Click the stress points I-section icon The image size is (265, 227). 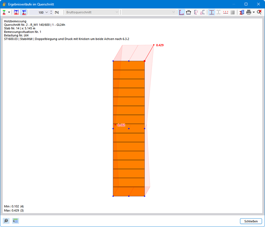(x=212, y=12)
